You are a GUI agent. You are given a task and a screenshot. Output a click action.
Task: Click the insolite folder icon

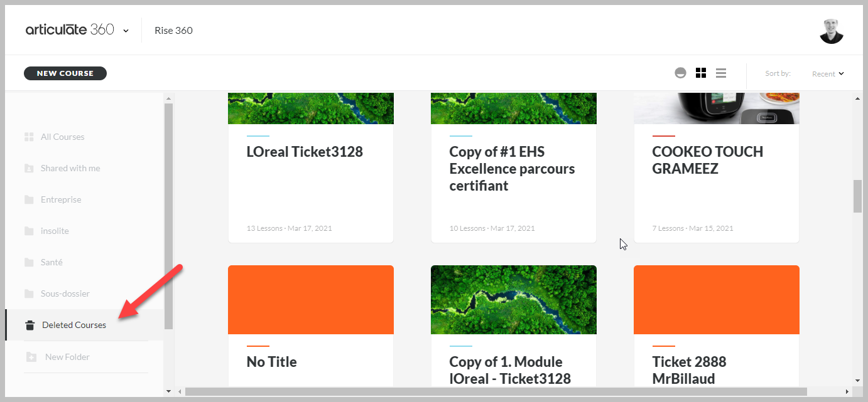29,231
